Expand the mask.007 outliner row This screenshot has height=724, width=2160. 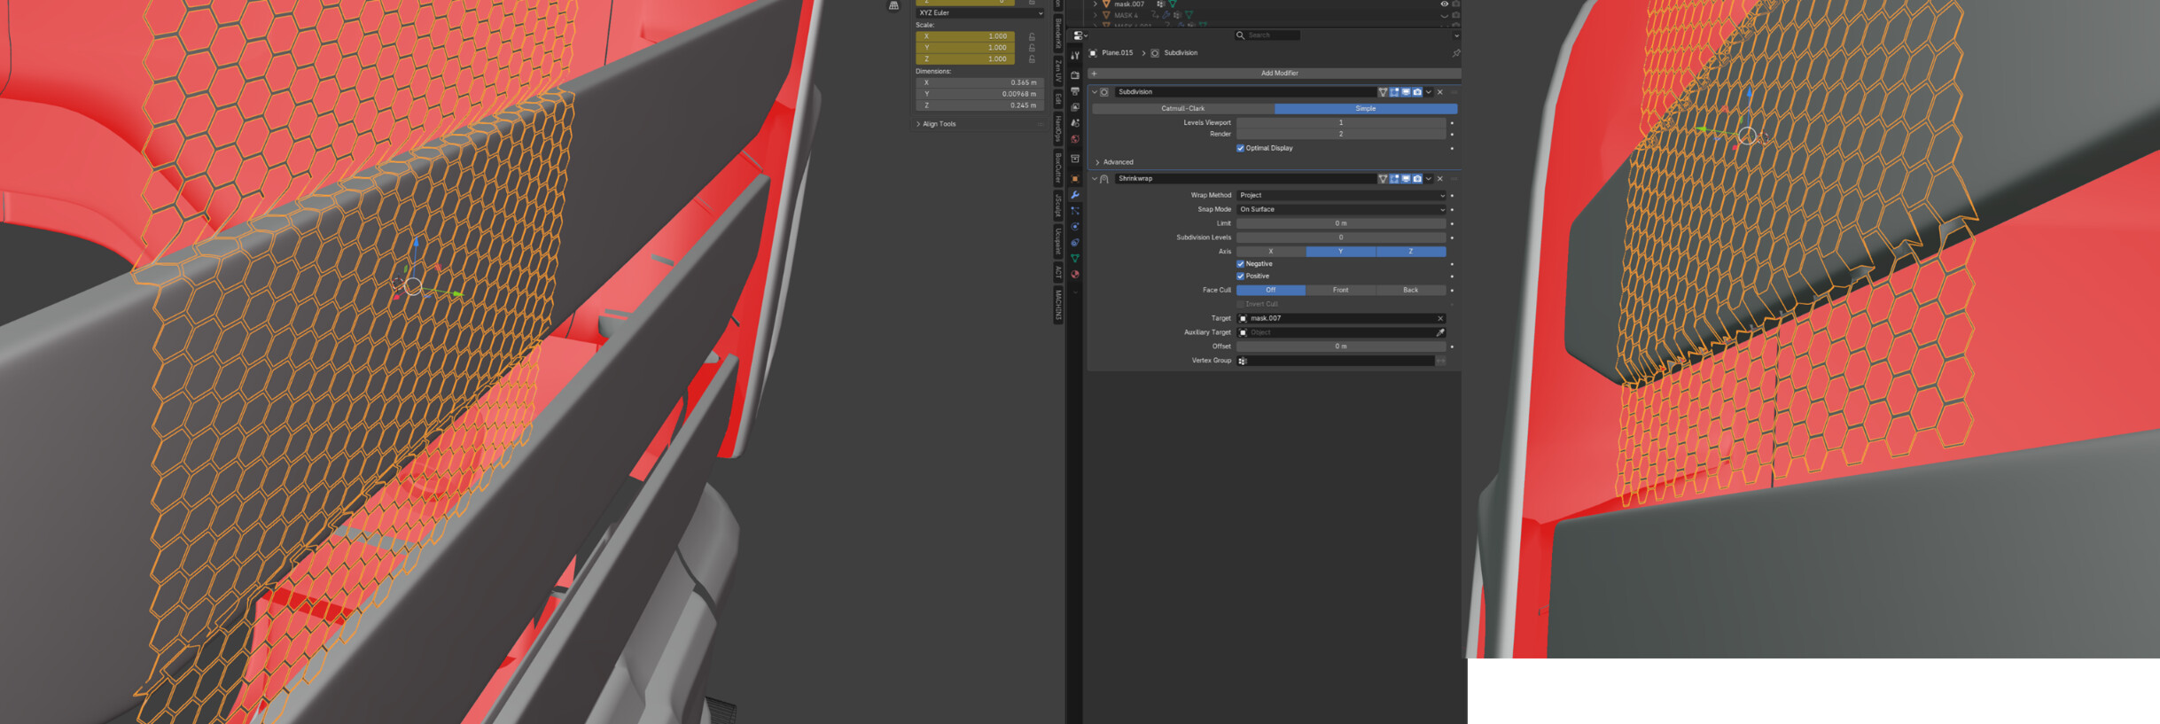coord(1096,4)
